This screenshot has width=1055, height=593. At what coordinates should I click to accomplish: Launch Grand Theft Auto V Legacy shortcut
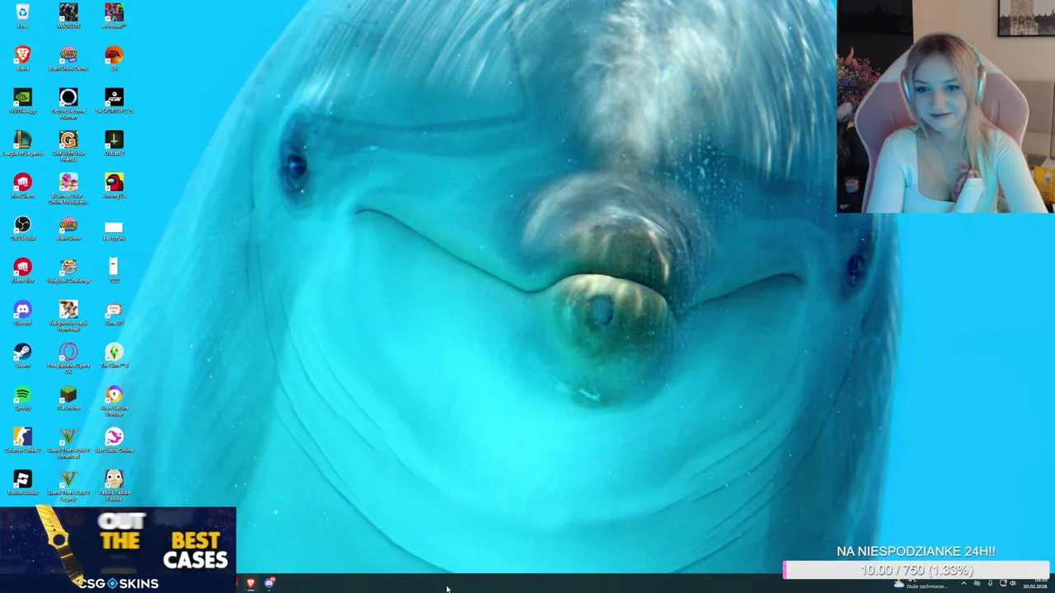(x=68, y=486)
